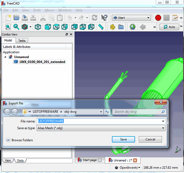
Task: Create a new document icon
Action: pos(8,18)
